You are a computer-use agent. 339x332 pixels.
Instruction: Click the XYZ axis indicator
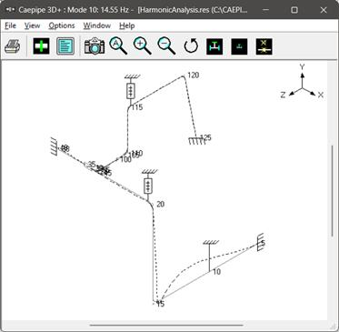(x=302, y=82)
